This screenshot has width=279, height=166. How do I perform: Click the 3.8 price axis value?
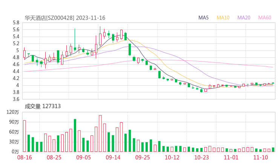pos(16,92)
